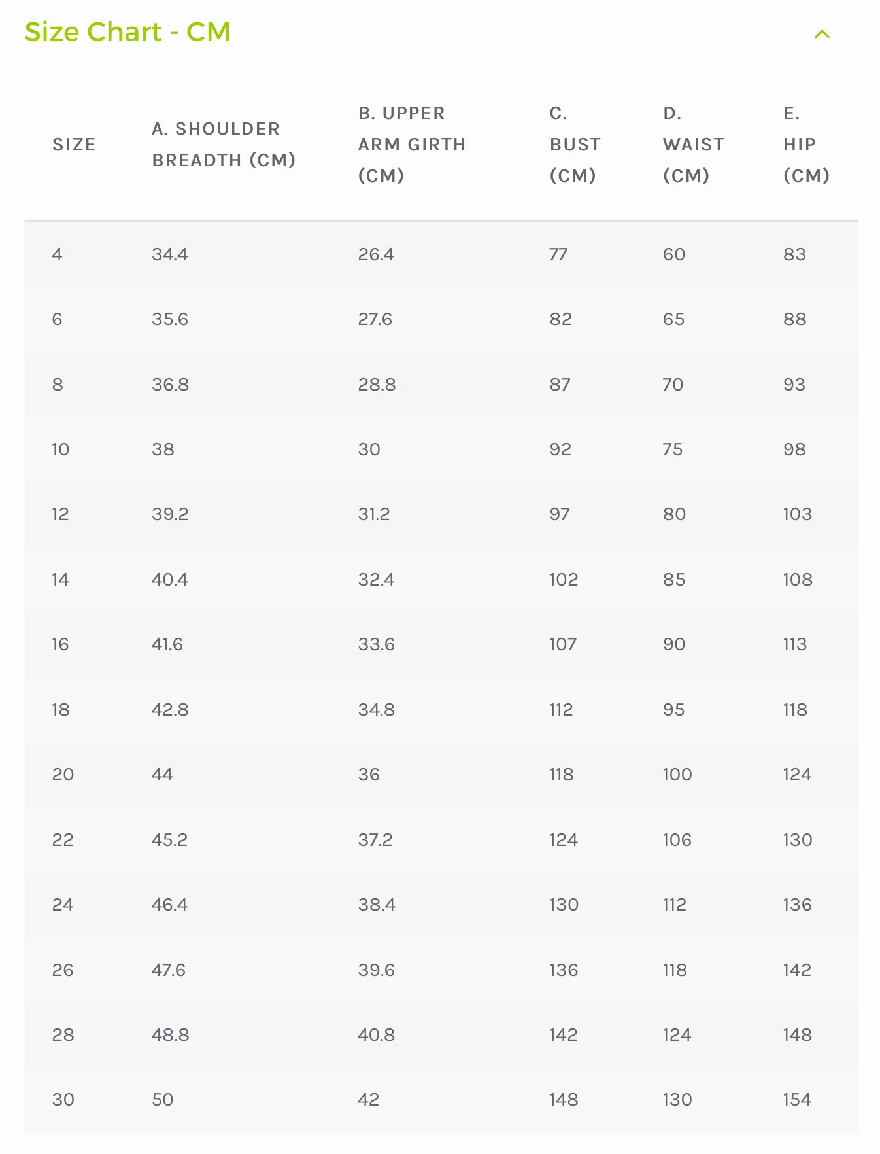
Task: Select the SIZE column header
Action: [73, 145]
